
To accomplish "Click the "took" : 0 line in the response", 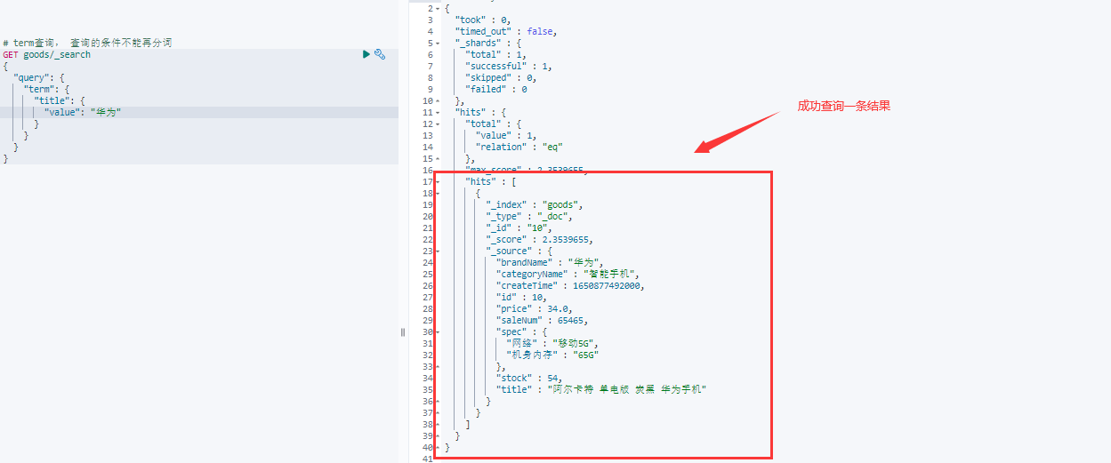I will point(483,20).
